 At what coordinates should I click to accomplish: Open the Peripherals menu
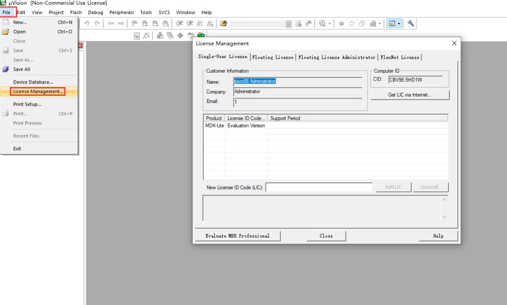pos(122,12)
